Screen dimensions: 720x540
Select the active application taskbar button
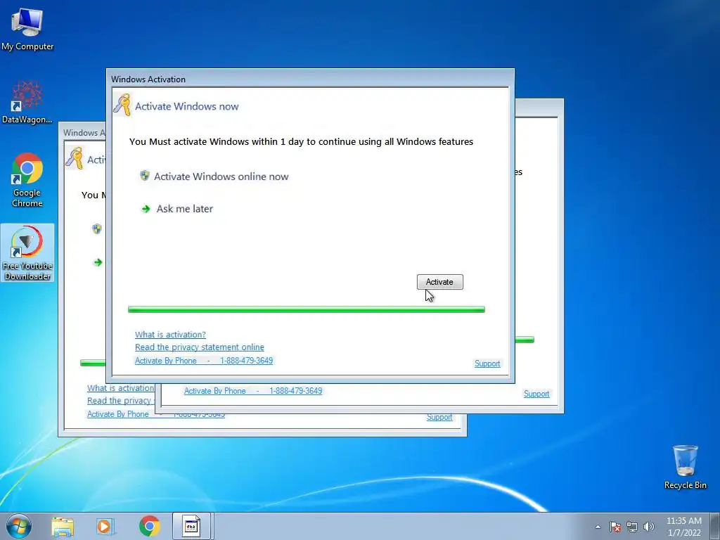(x=191, y=526)
